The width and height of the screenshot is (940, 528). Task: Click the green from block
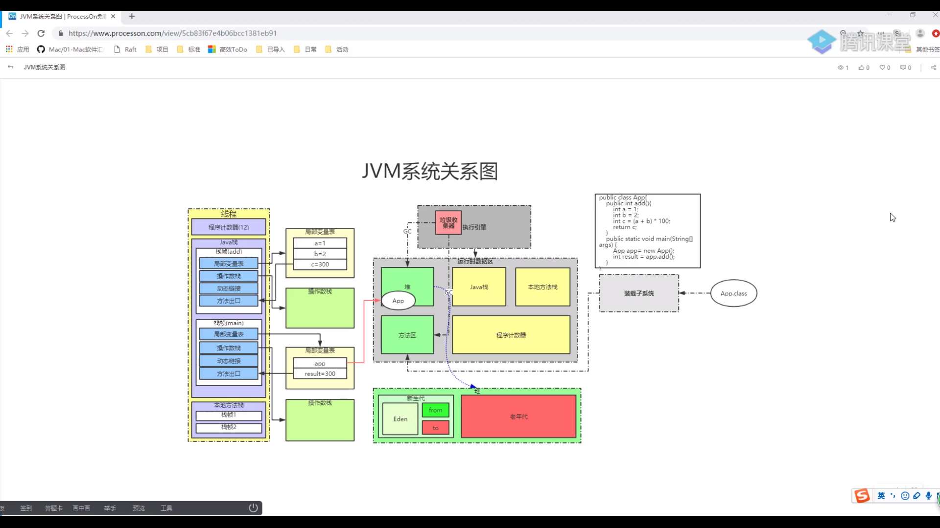point(435,410)
